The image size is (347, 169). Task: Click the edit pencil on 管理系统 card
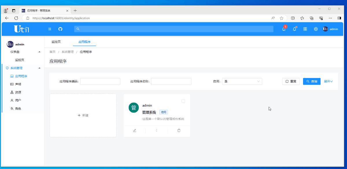pos(134,131)
